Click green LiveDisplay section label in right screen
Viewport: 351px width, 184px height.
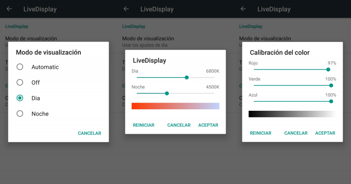[251, 26]
